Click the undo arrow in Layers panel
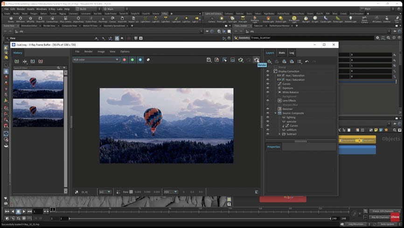Screen dimensions: 404x228 click(x=307, y=61)
